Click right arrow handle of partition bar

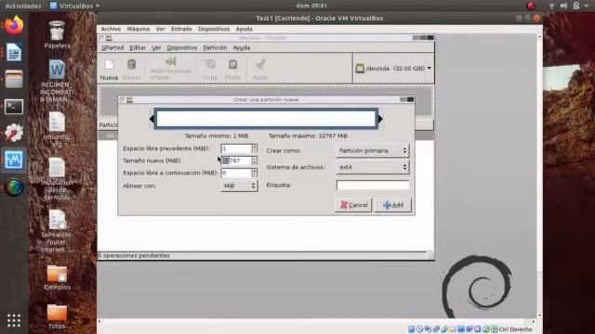coord(380,119)
